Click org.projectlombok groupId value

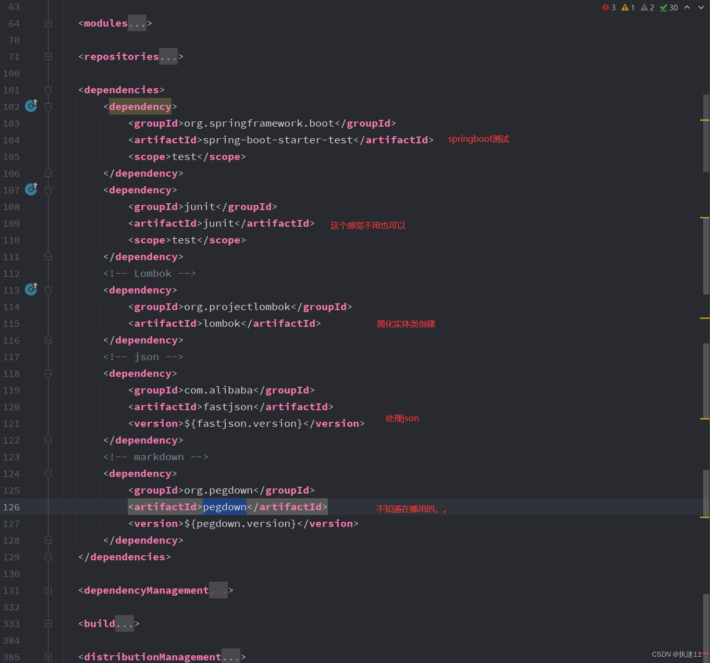(237, 306)
